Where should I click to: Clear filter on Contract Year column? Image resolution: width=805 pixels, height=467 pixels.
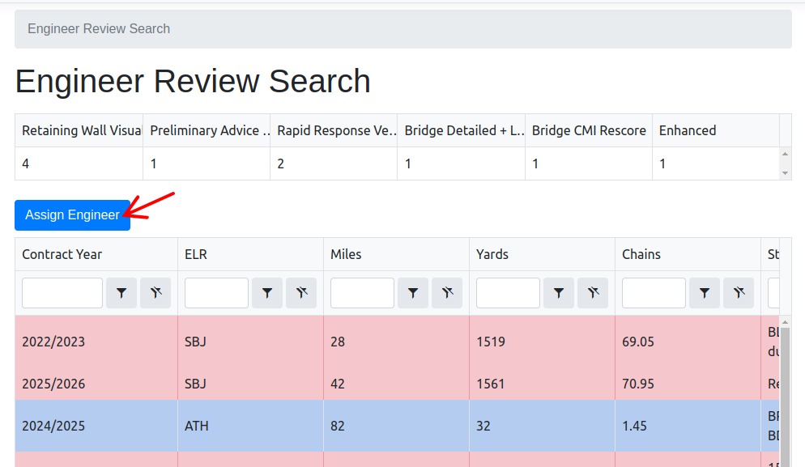[155, 293]
